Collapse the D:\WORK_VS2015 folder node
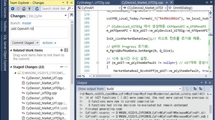215x120 pixels. [15, 73]
